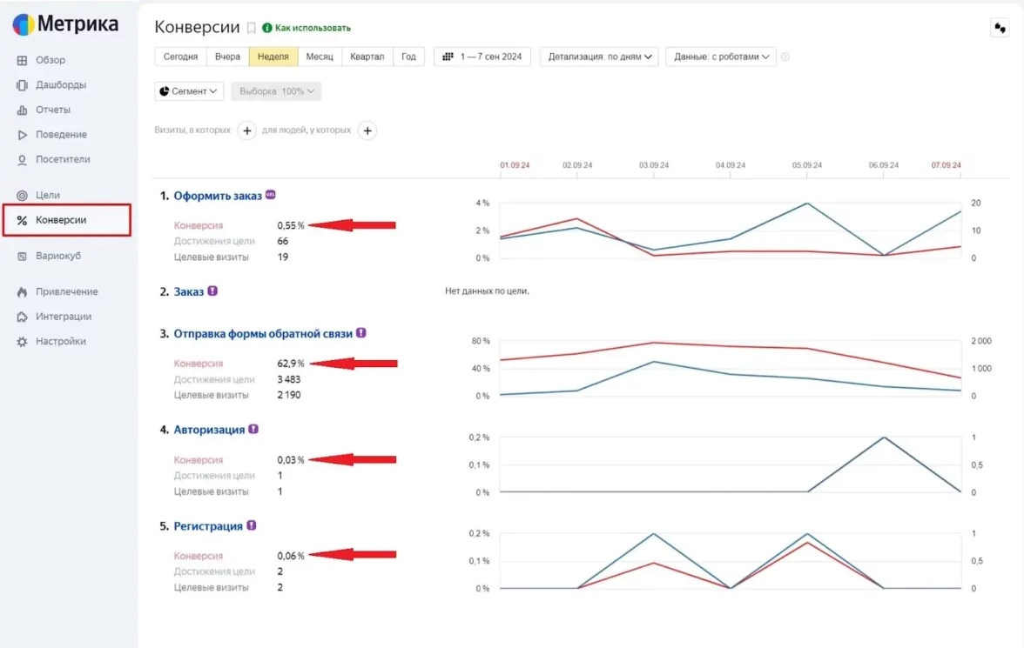Screen dimensions: 1024x648
Task: Open the Детализация: по дням dropdown
Action: [x=599, y=57]
